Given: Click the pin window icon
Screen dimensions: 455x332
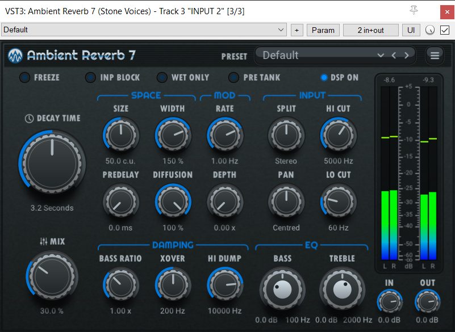Looking at the screenshot, I should tap(414, 11).
